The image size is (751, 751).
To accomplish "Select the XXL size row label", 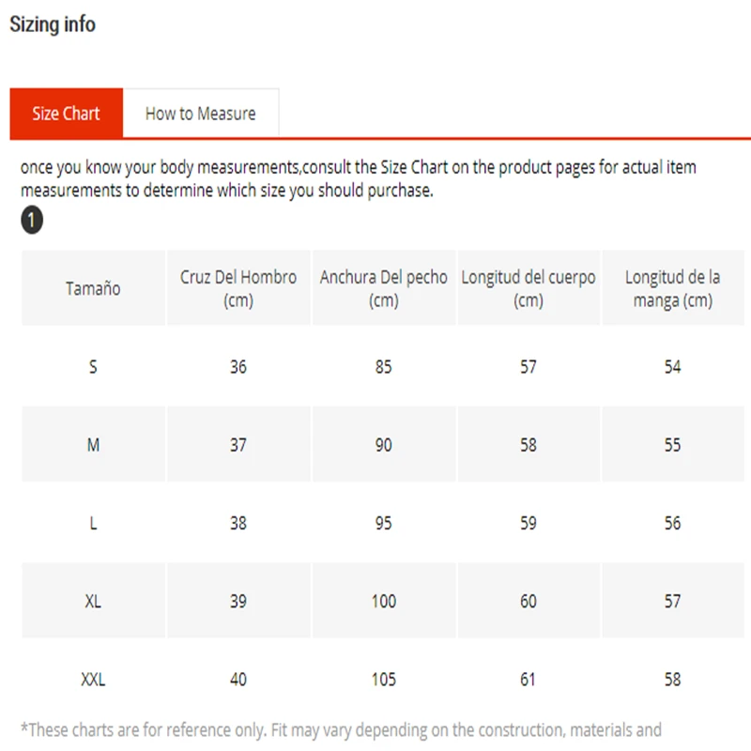I will [93, 679].
